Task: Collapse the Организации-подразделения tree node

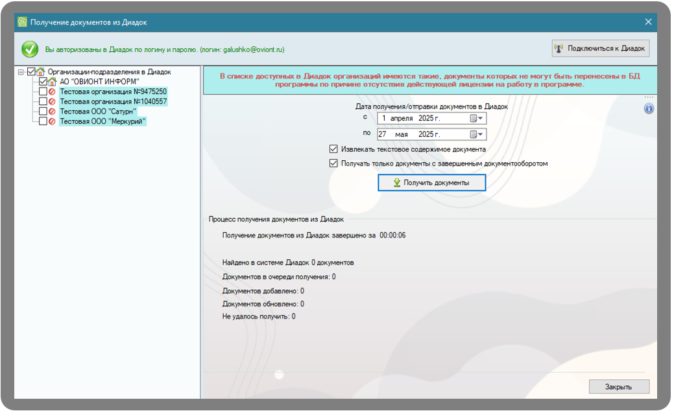Action: pyautogui.click(x=21, y=72)
